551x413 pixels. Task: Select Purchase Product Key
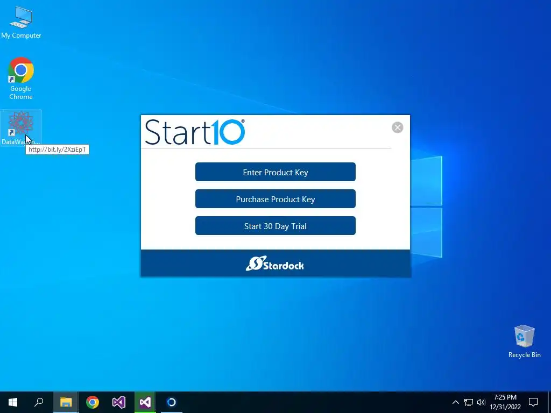pyautogui.click(x=275, y=199)
